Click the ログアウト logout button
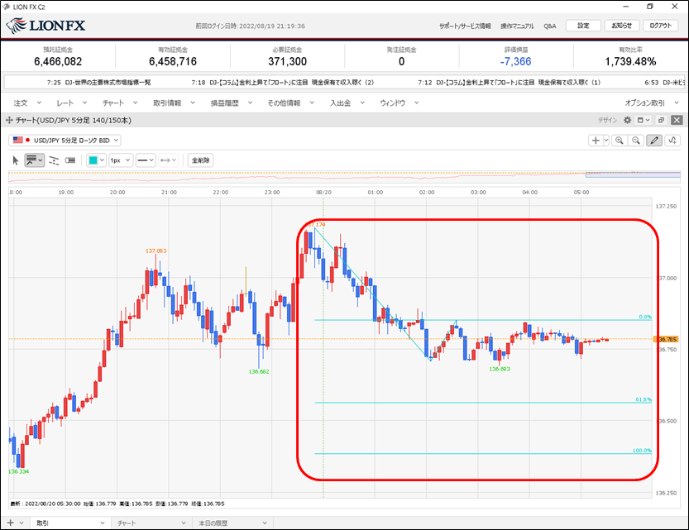This screenshot has height=530, width=689. (x=660, y=26)
